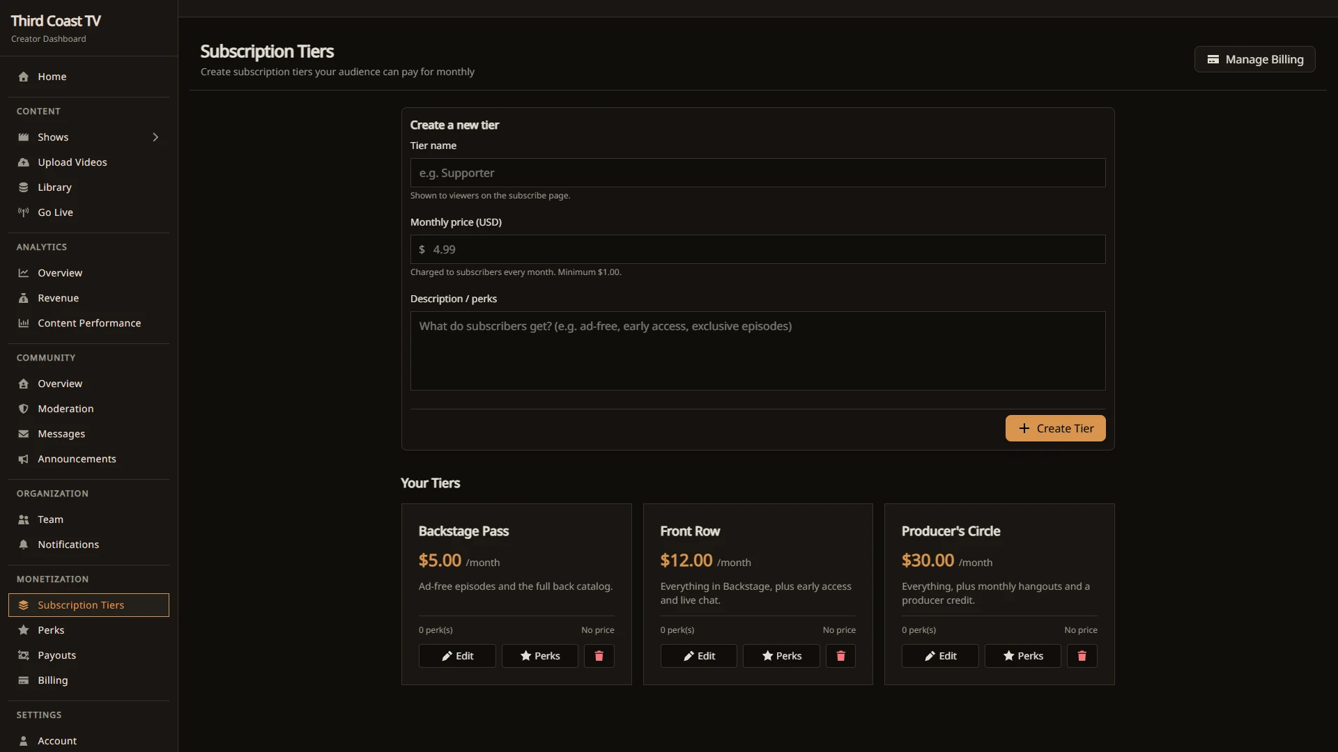Screen dimensions: 1338x752
Task: Click the Billing card icon in sidebar
Action: tap(24, 680)
